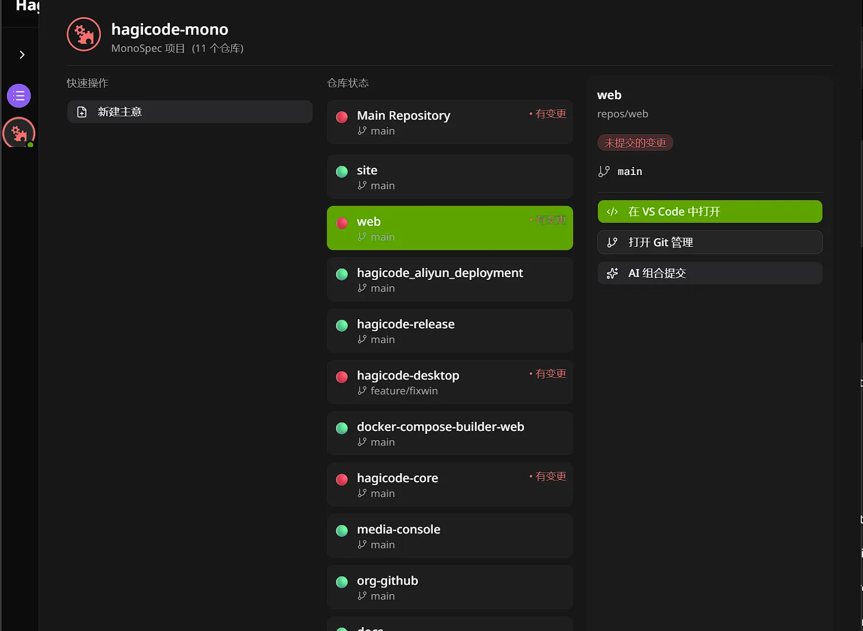Select the media-console repository
863x631 pixels.
449,536
